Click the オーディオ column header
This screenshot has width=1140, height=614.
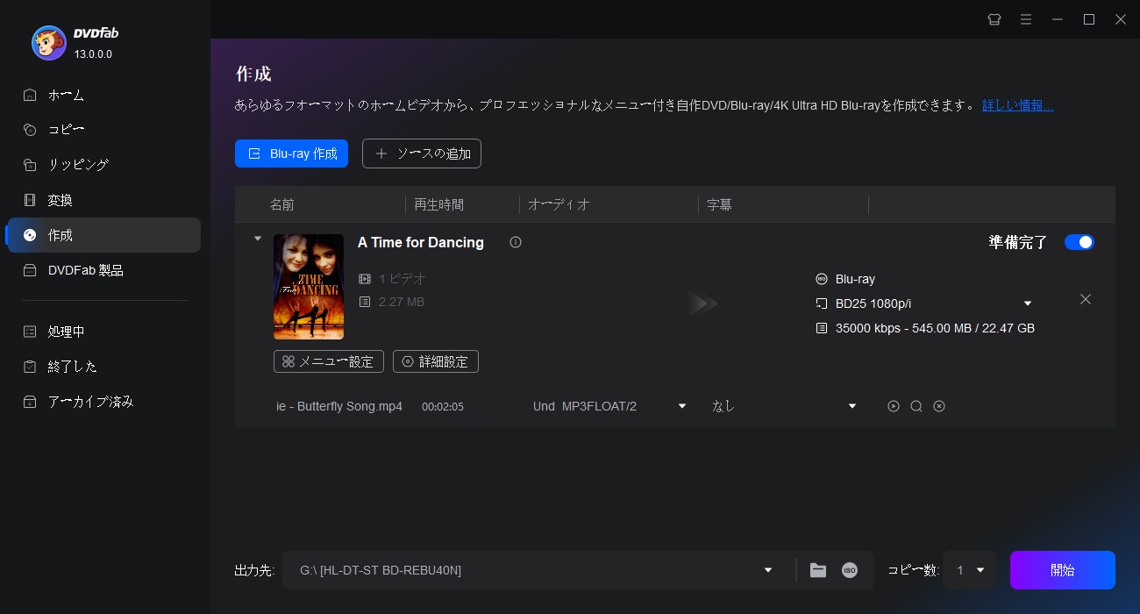point(559,204)
